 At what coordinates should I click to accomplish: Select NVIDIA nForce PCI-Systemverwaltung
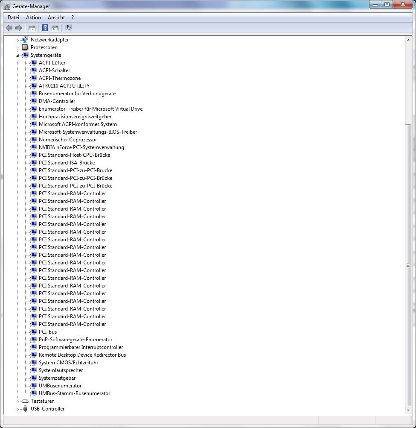[x=81, y=147]
